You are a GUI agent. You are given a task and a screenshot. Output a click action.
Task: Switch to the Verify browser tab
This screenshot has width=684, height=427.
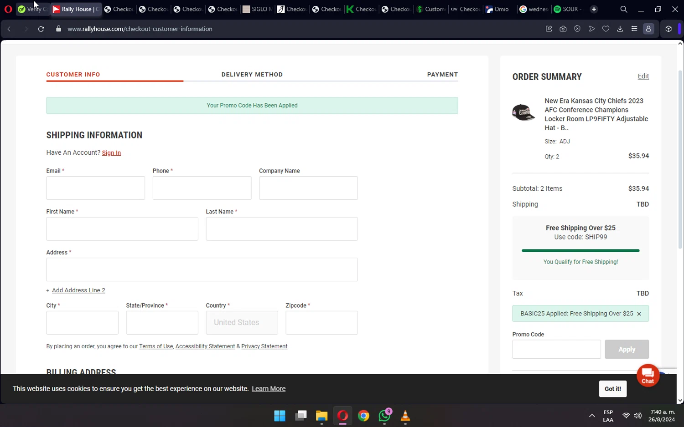[x=32, y=9]
